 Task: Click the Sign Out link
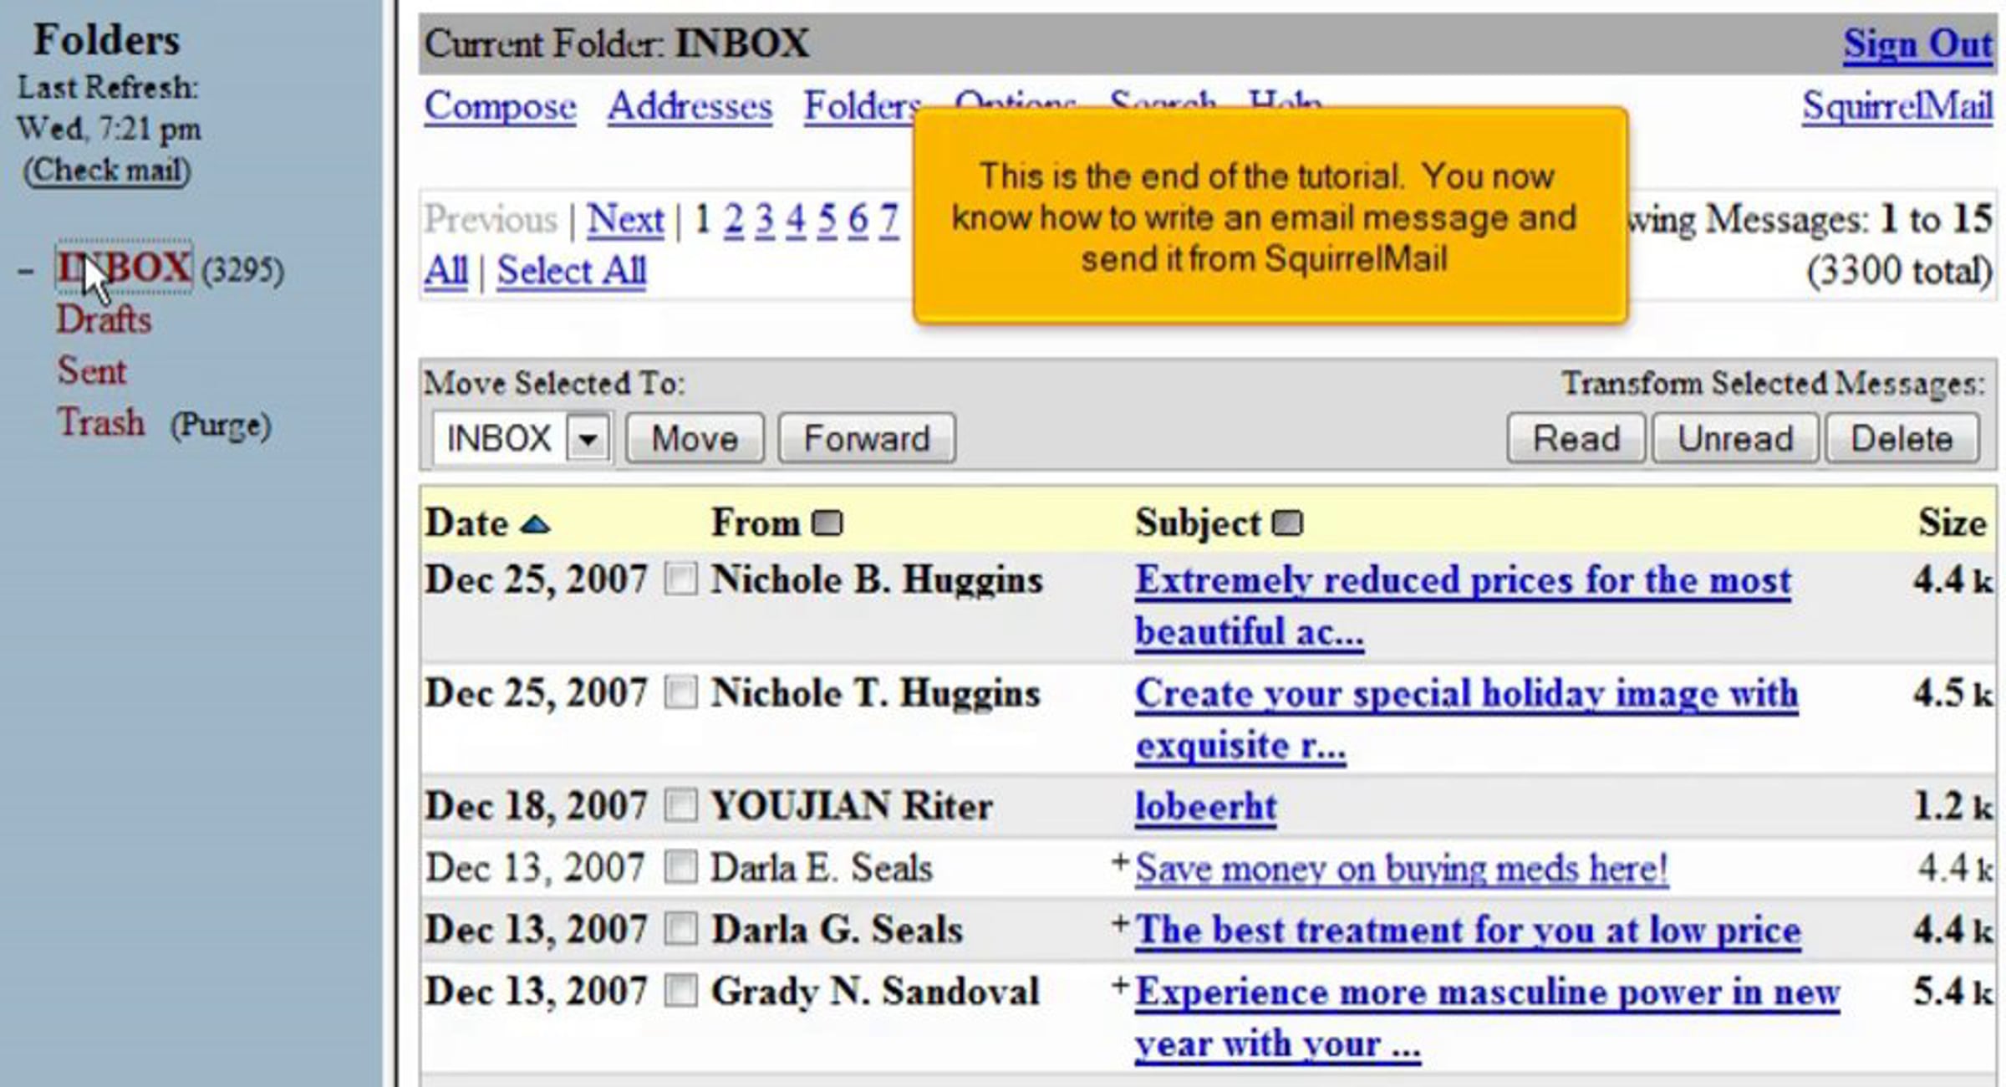coord(1917,43)
